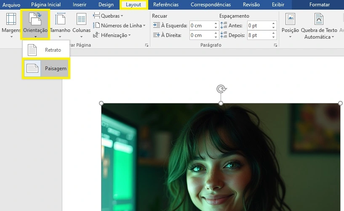344x211 pixels.
Task: Decrease the À Esquerda indent value
Action: (x=216, y=28)
